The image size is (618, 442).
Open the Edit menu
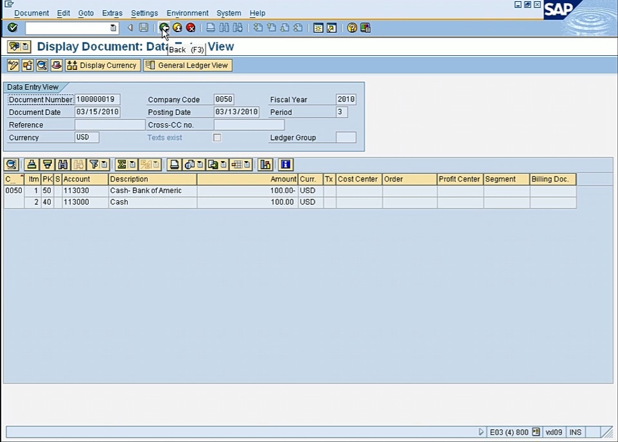64,13
